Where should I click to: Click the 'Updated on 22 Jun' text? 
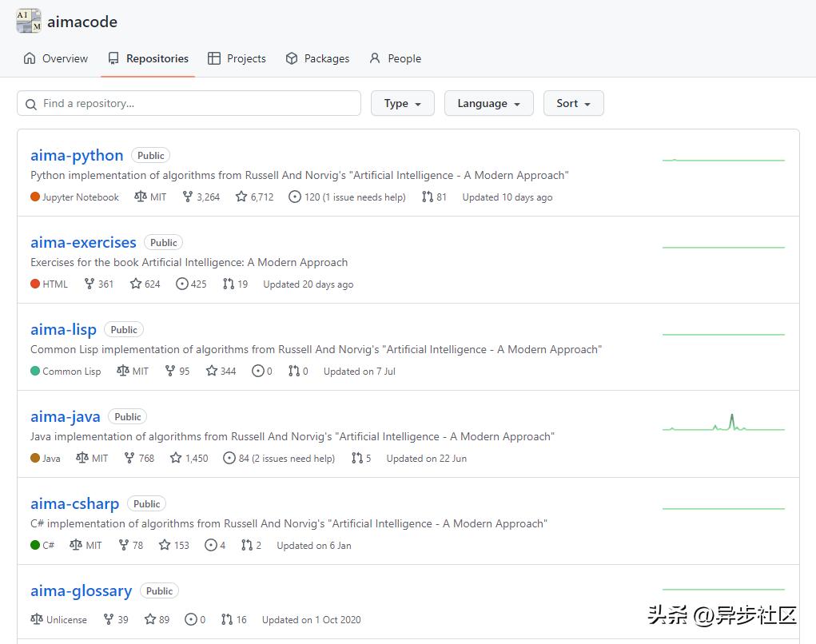pyautogui.click(x=426, y=459)
